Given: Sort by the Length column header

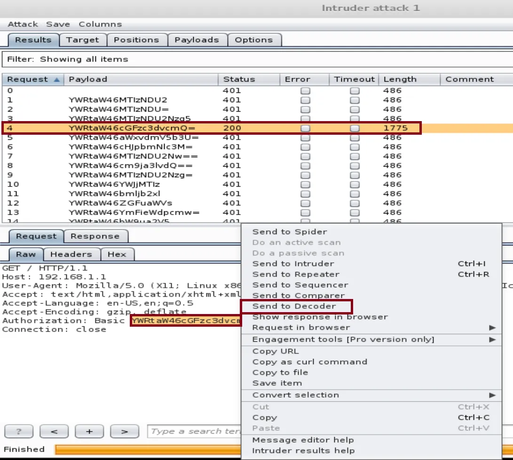Looking at the screenshot, I should point(410,79).
